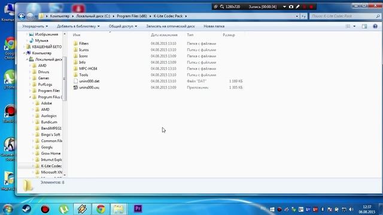
Task: Toggle the preview pane button
Action: 364,26
